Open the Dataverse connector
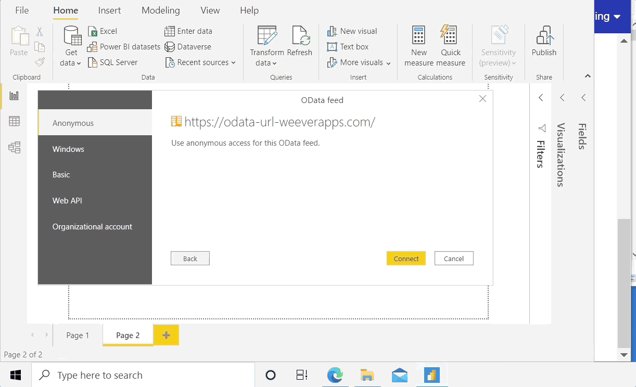Viewport: 636px width, 387px height. [188, 47]
